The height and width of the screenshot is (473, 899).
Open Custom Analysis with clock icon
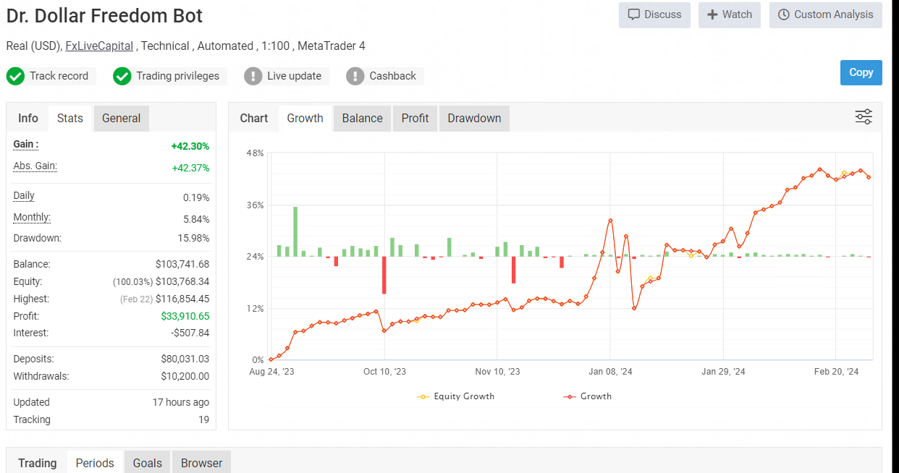tap(825, 14)
